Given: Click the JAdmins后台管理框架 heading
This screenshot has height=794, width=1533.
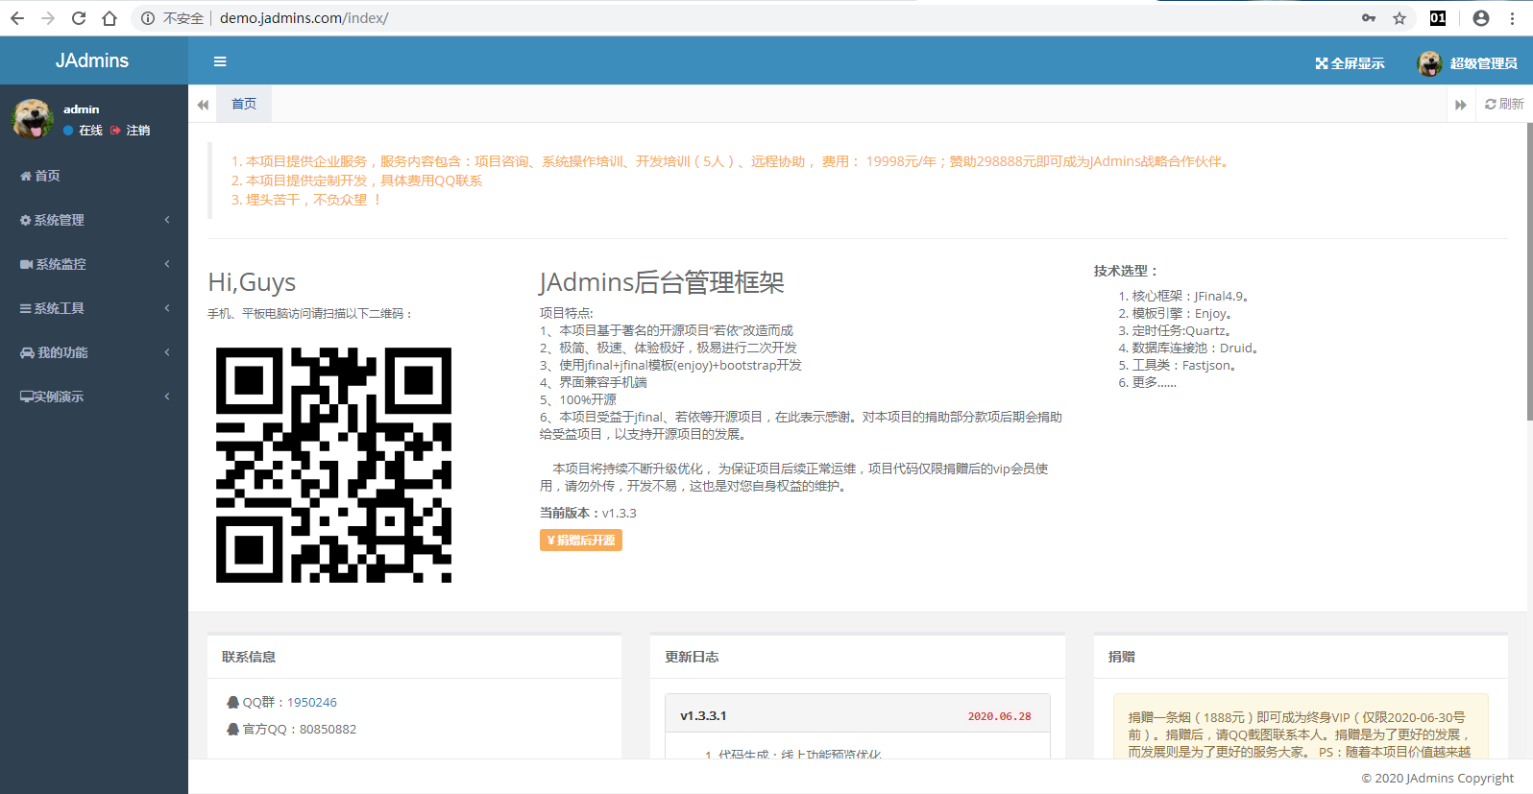Looking at the screenshot, I should point(662,282).
